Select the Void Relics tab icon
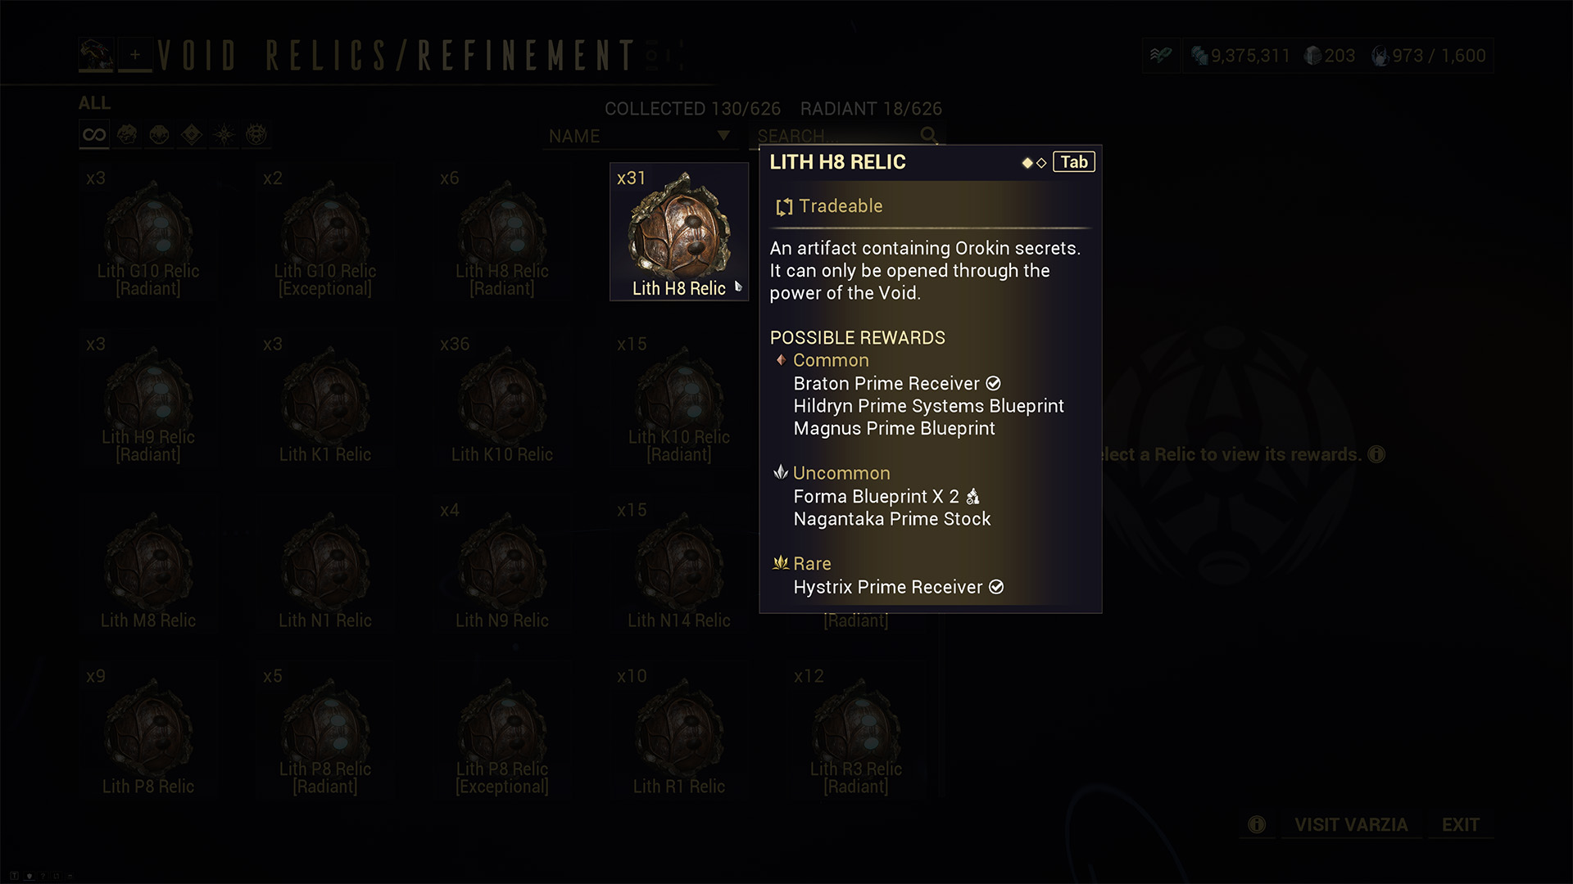The width and height of the screenshot is (1573, 884). click(x=96, y=56)
